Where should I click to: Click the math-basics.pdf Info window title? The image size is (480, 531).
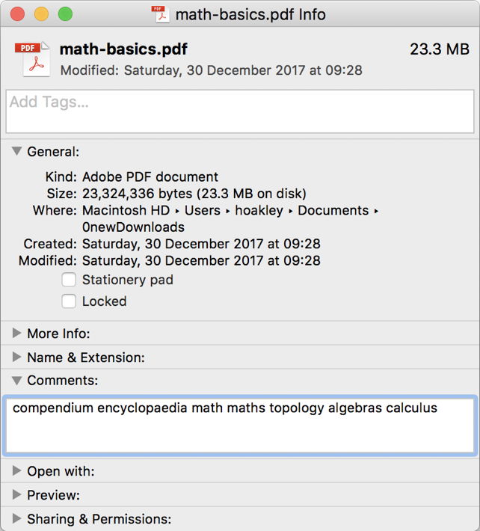click(250, 14)
